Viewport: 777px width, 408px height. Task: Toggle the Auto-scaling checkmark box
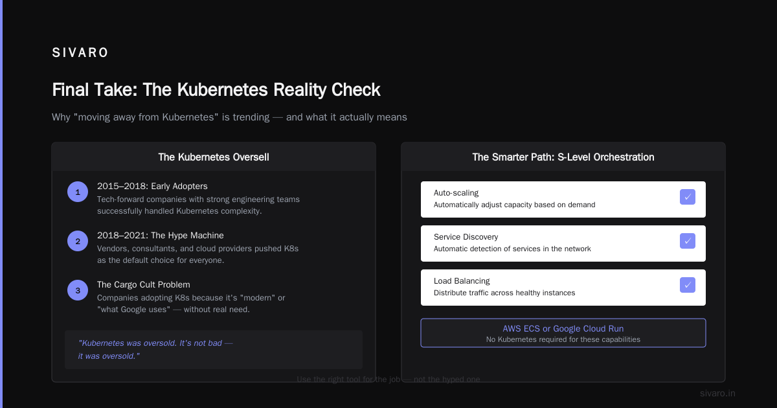point(688,197)
